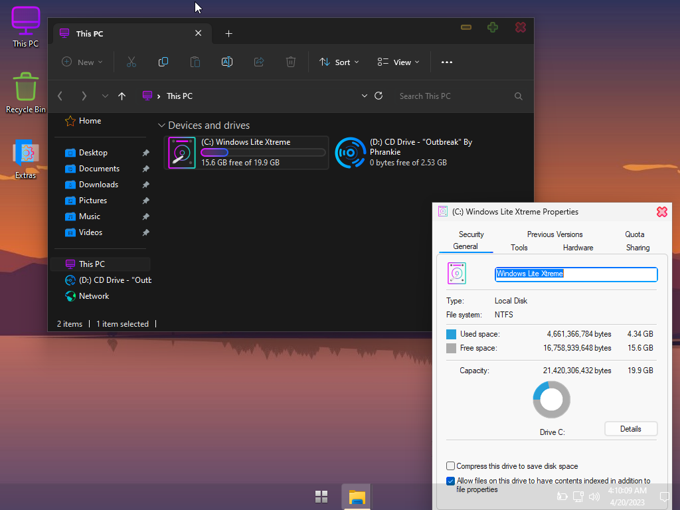Screen dimensions: 680x510
Task: Select the Recycle Bin desktop icon
Action: [26, 93]
